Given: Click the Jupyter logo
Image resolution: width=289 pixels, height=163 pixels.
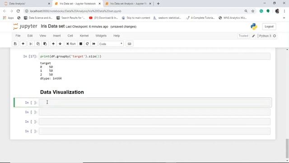Looking at the screenshot, I should [25, 26].
